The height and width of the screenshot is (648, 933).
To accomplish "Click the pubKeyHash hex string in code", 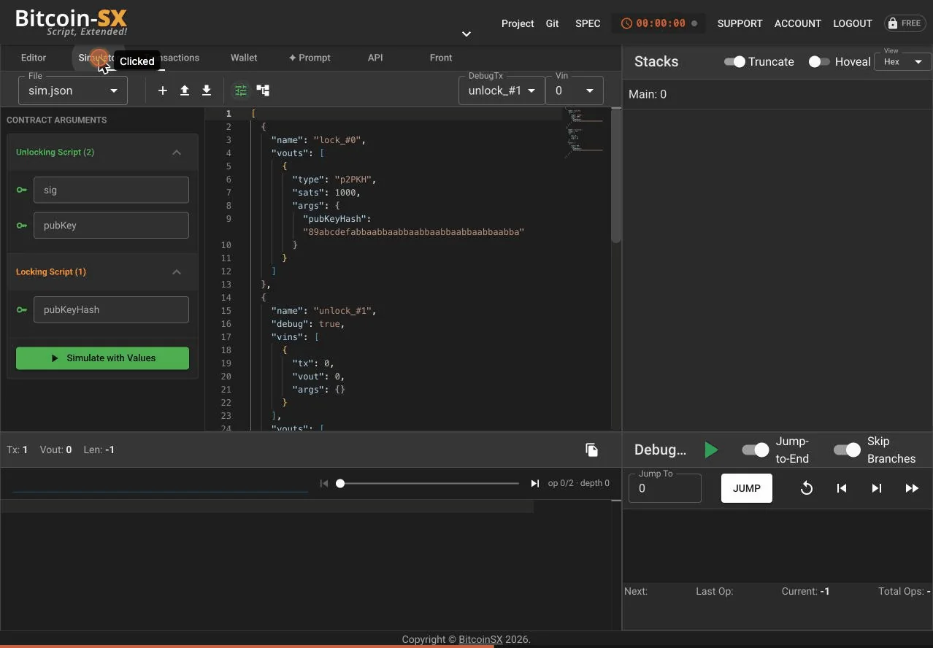I will [414, 232].
